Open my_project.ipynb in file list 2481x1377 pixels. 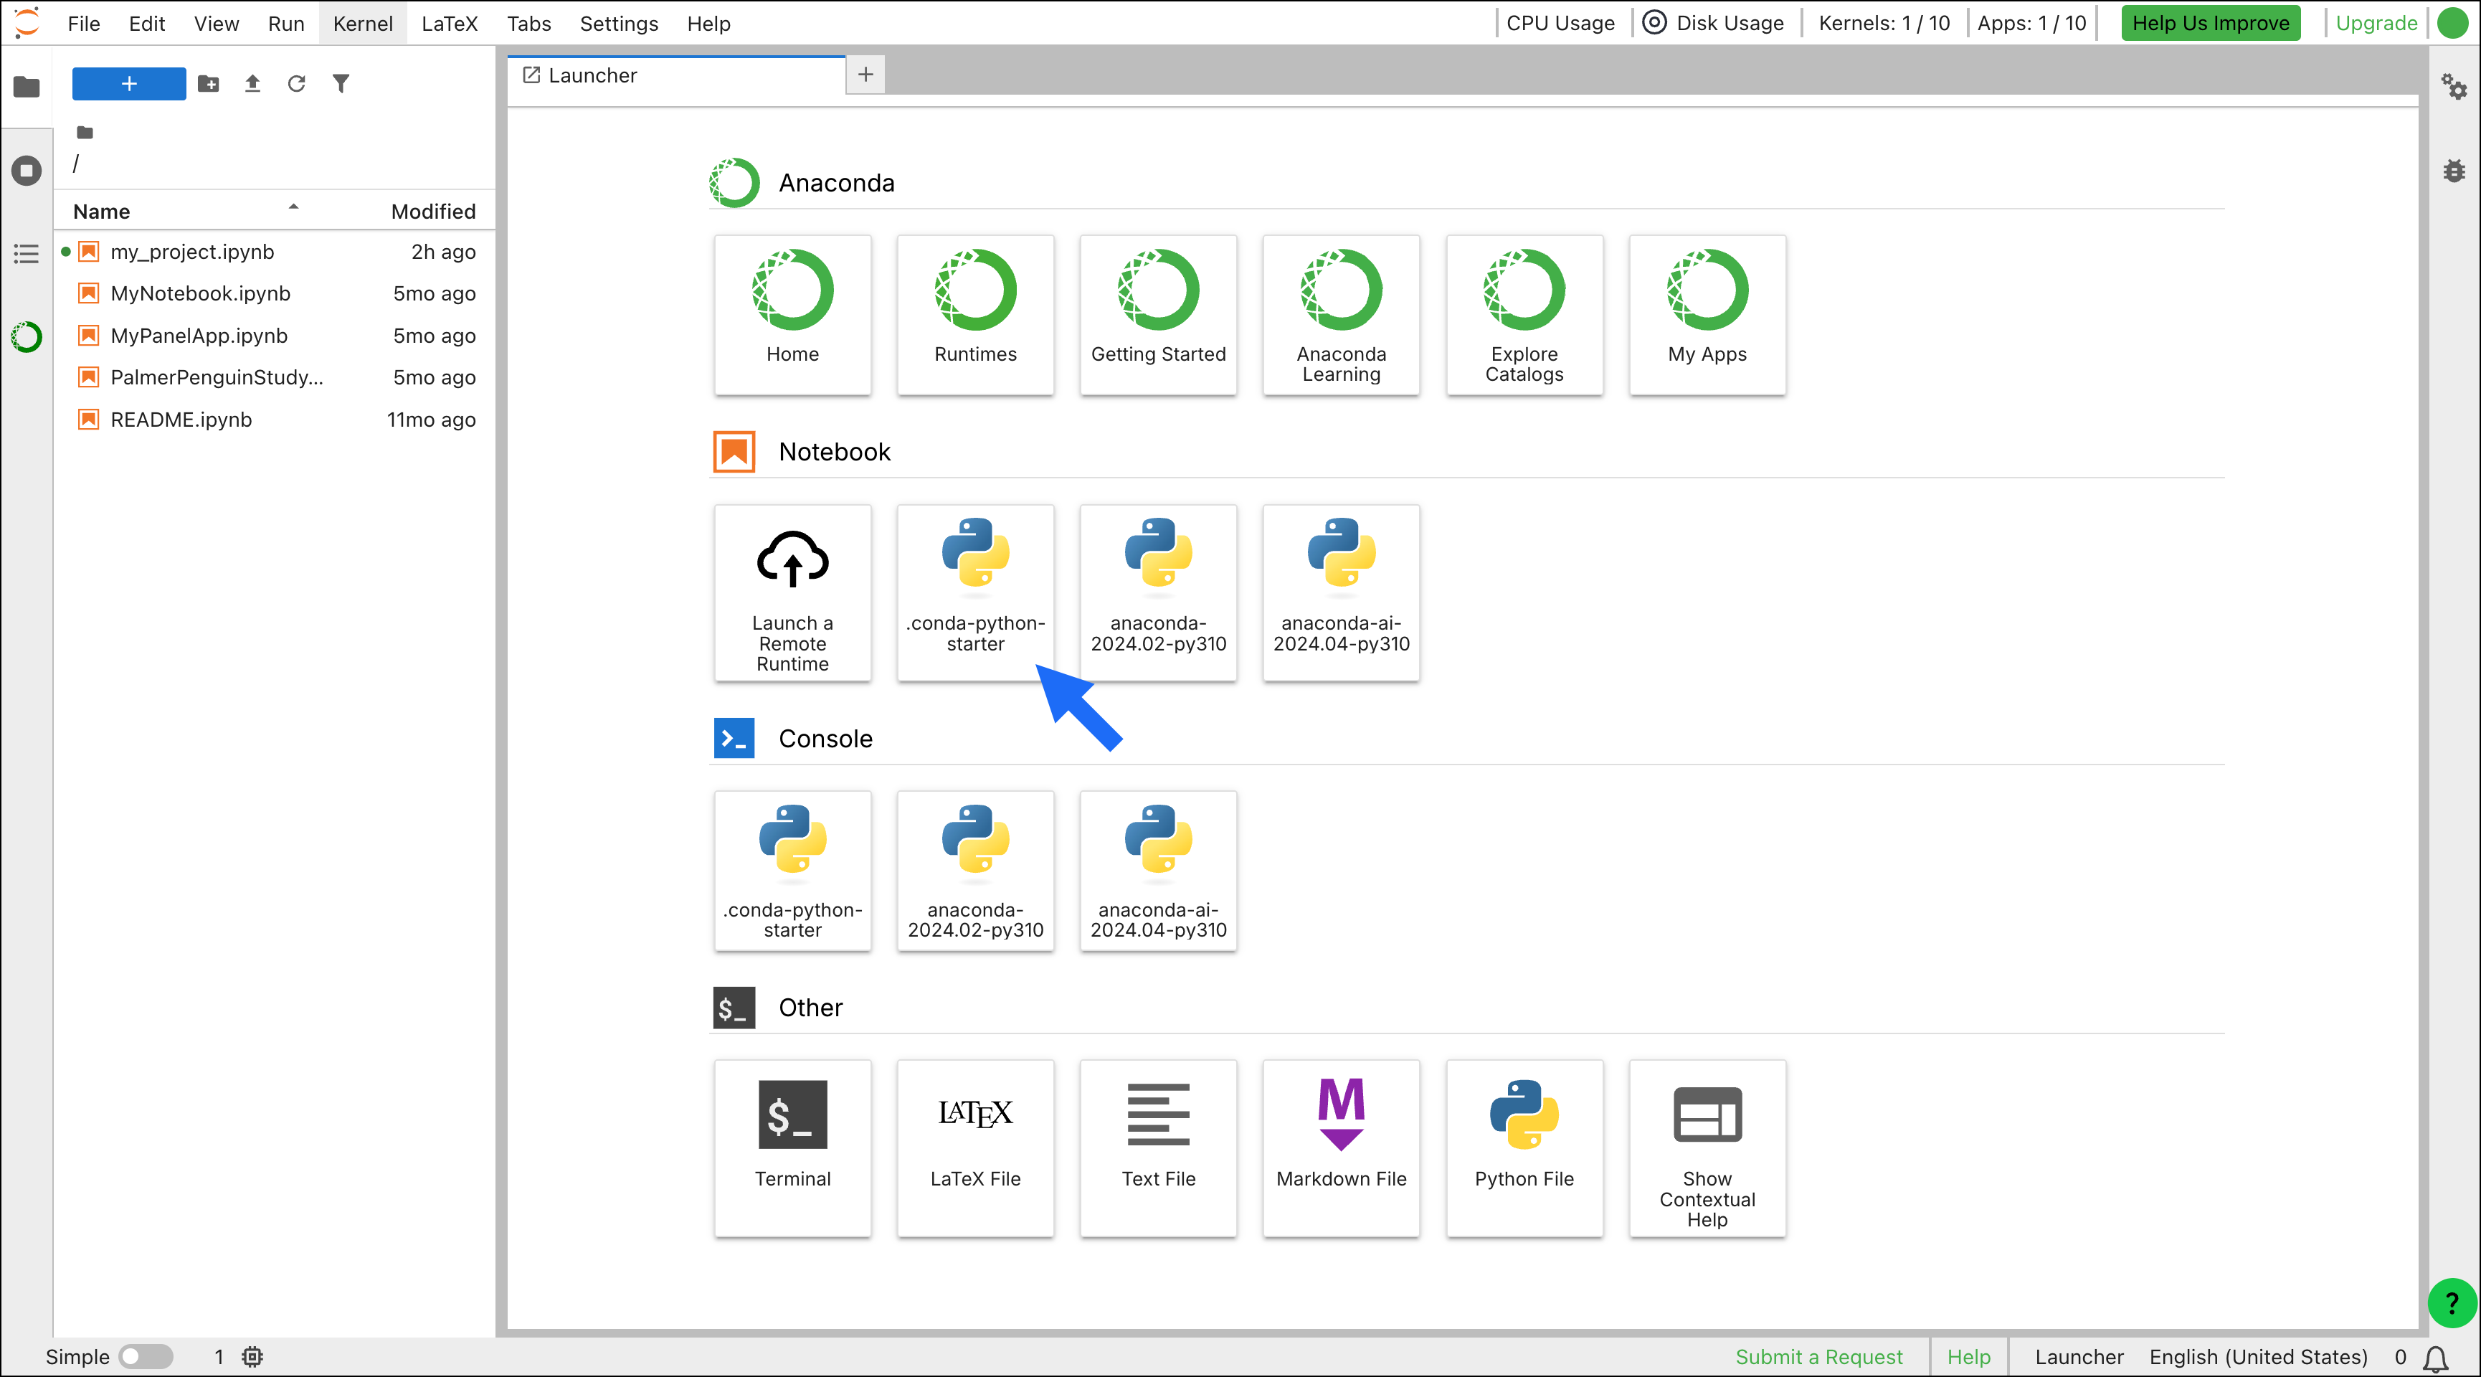tap(191, 252)
